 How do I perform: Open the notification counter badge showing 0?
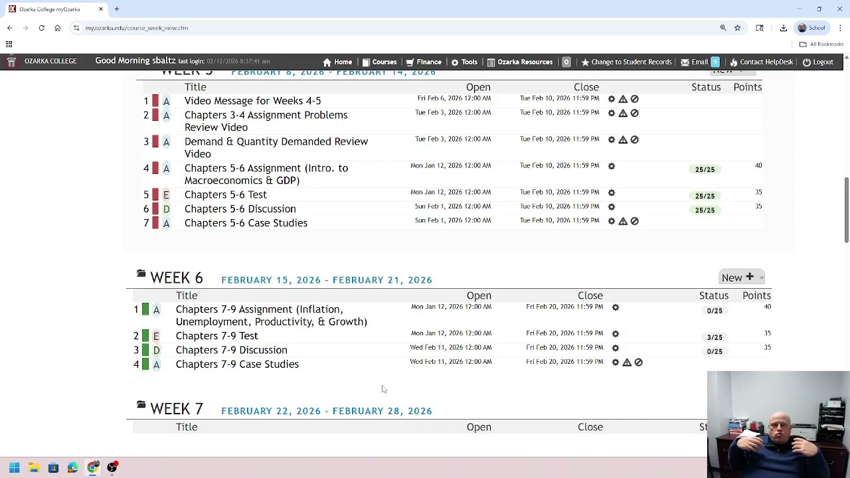(566, 62)
